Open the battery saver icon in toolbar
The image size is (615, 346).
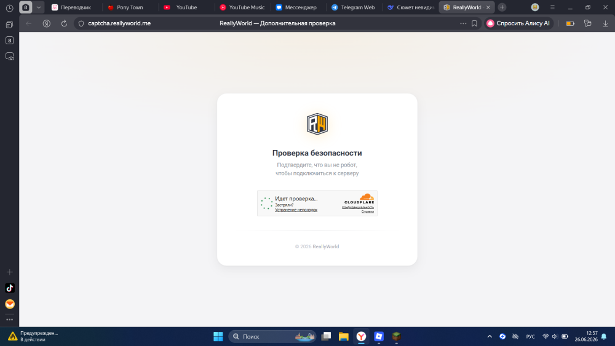point(570,23)
